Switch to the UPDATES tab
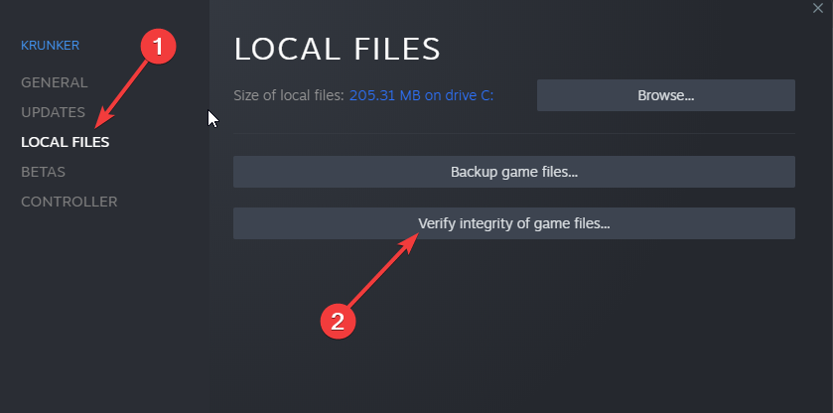This screenshot has height=413, width=833. click(54, 113)
